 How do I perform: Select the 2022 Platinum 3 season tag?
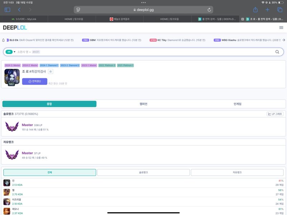pos(107,65)
